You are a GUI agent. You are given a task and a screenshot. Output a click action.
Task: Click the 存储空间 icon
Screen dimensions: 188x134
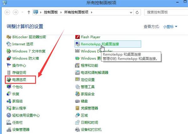[9, 73]
